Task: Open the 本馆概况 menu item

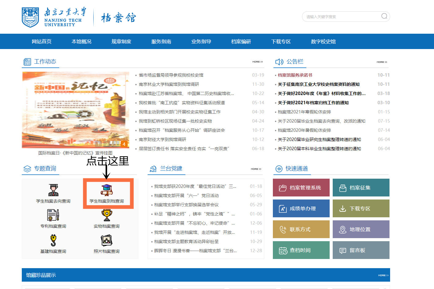Action: click(81, 41)
